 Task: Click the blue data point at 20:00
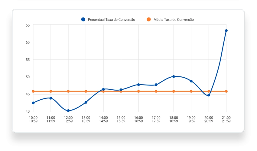(209, 95)
